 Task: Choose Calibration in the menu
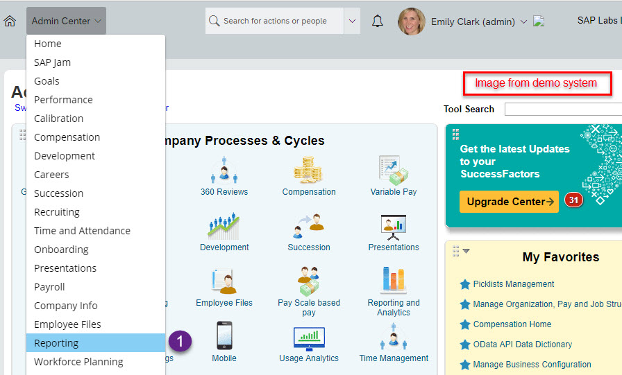click(x=96, y=119)
